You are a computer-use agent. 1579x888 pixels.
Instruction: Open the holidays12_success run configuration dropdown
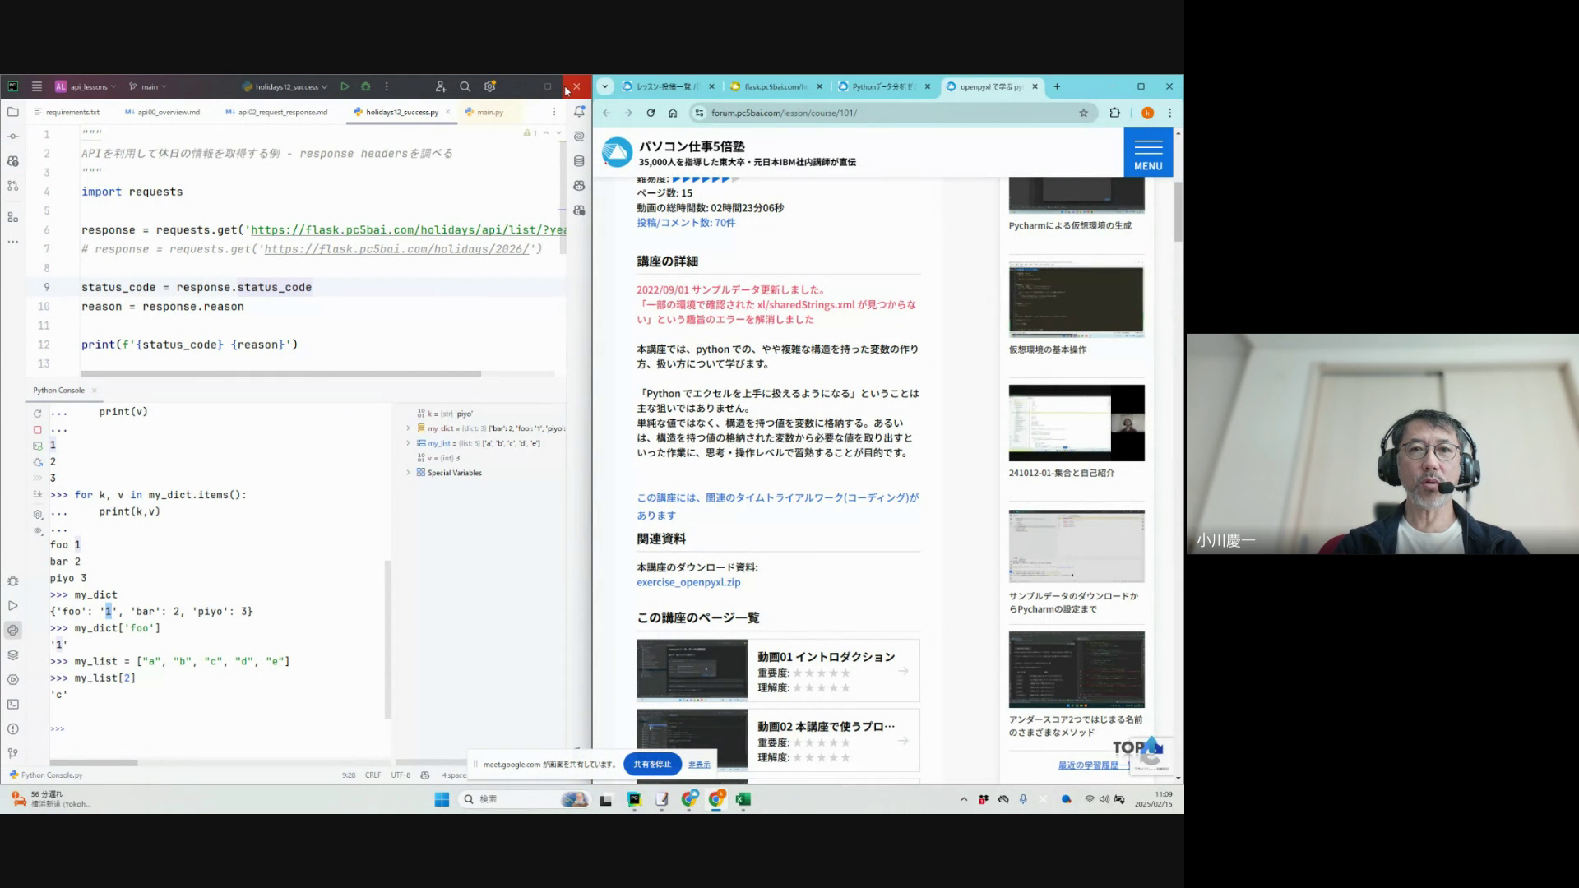pos(285,86)
